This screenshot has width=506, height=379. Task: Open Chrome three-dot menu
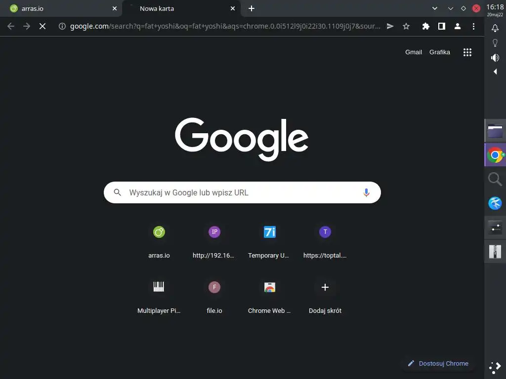(x=473, y=26)
